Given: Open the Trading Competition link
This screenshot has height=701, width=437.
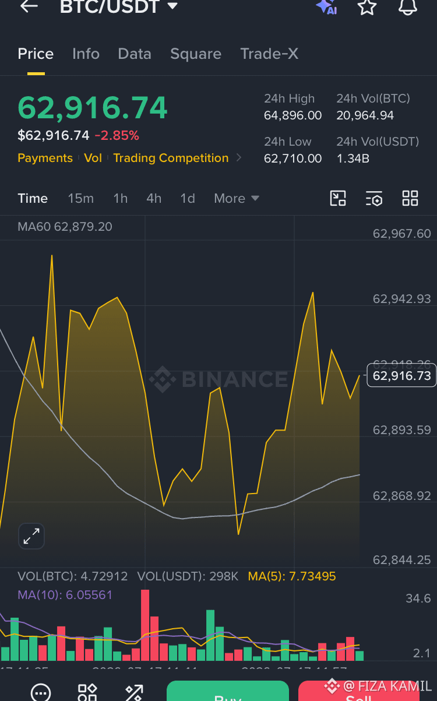Looking at the screenshot, I should (171, 158).
